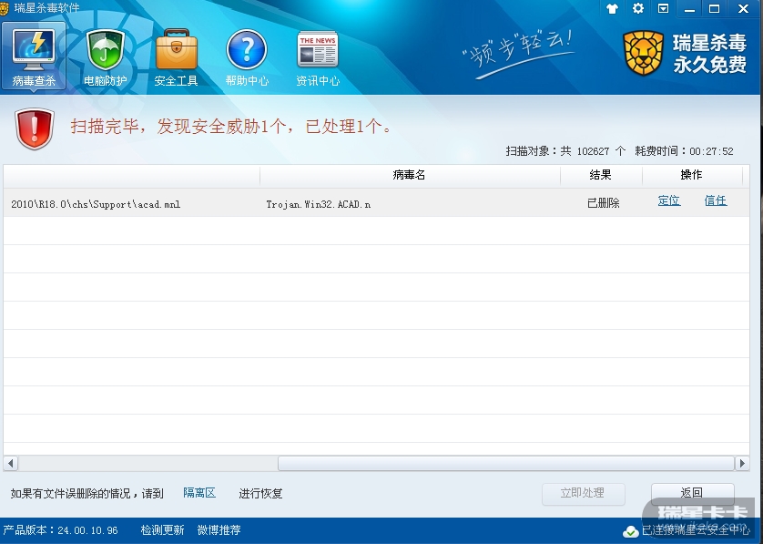Minimize the Rising antivirus window
This screenshot has height=544, width=763.
pyautogui.click(x=689, y=9)
